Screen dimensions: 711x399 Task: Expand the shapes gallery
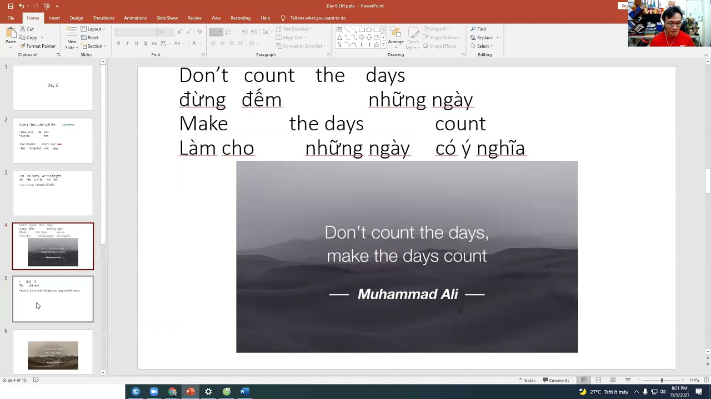pos(383,45)
